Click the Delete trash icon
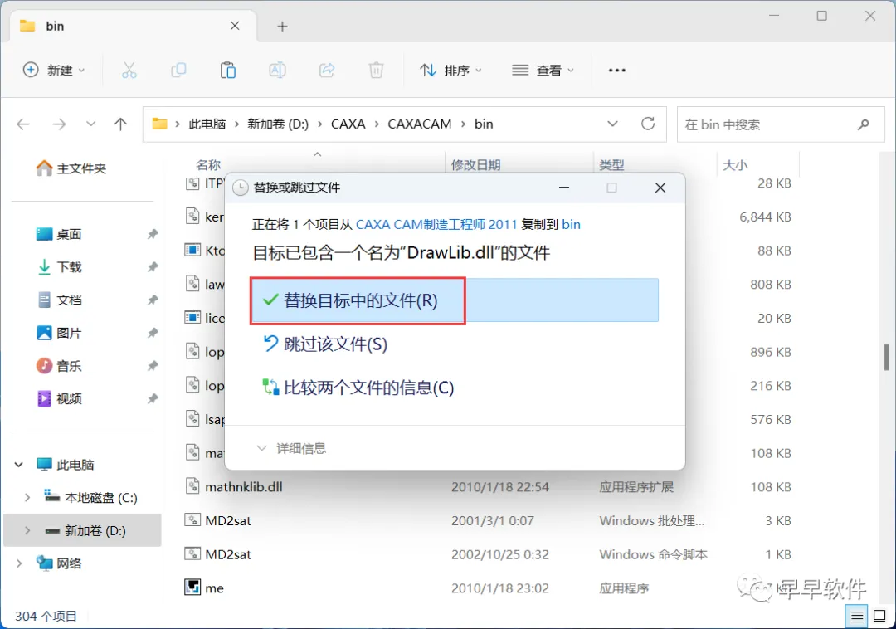 [376, 71]
